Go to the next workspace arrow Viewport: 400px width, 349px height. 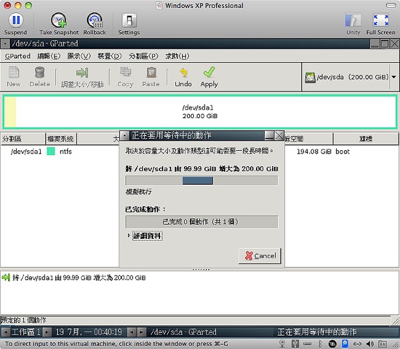pyautogui.click(x=47, y=332)
